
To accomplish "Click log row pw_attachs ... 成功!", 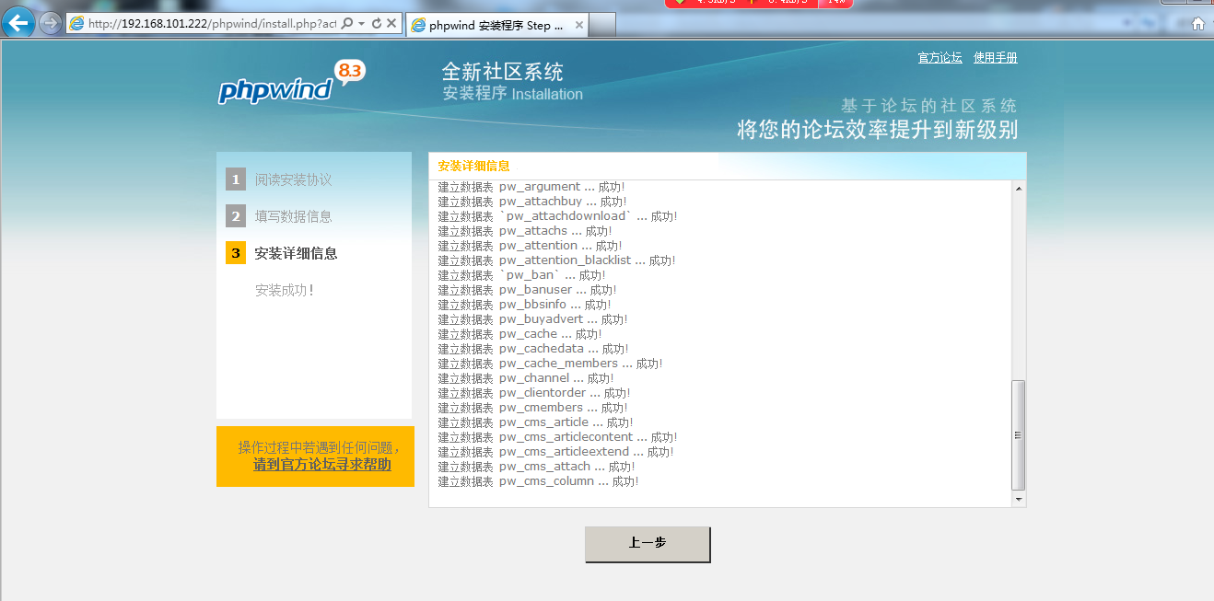I will pos(524,231).
